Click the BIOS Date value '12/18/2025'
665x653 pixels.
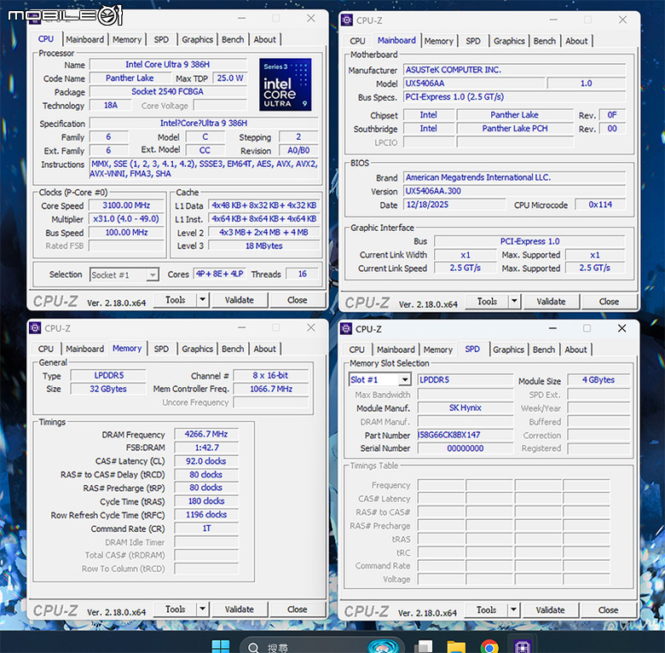click(454, 205)
